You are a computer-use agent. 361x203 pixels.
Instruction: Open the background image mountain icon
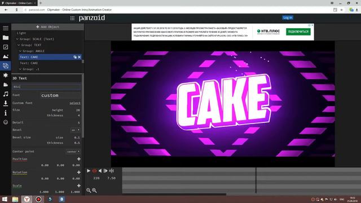(x=6, y=56)
